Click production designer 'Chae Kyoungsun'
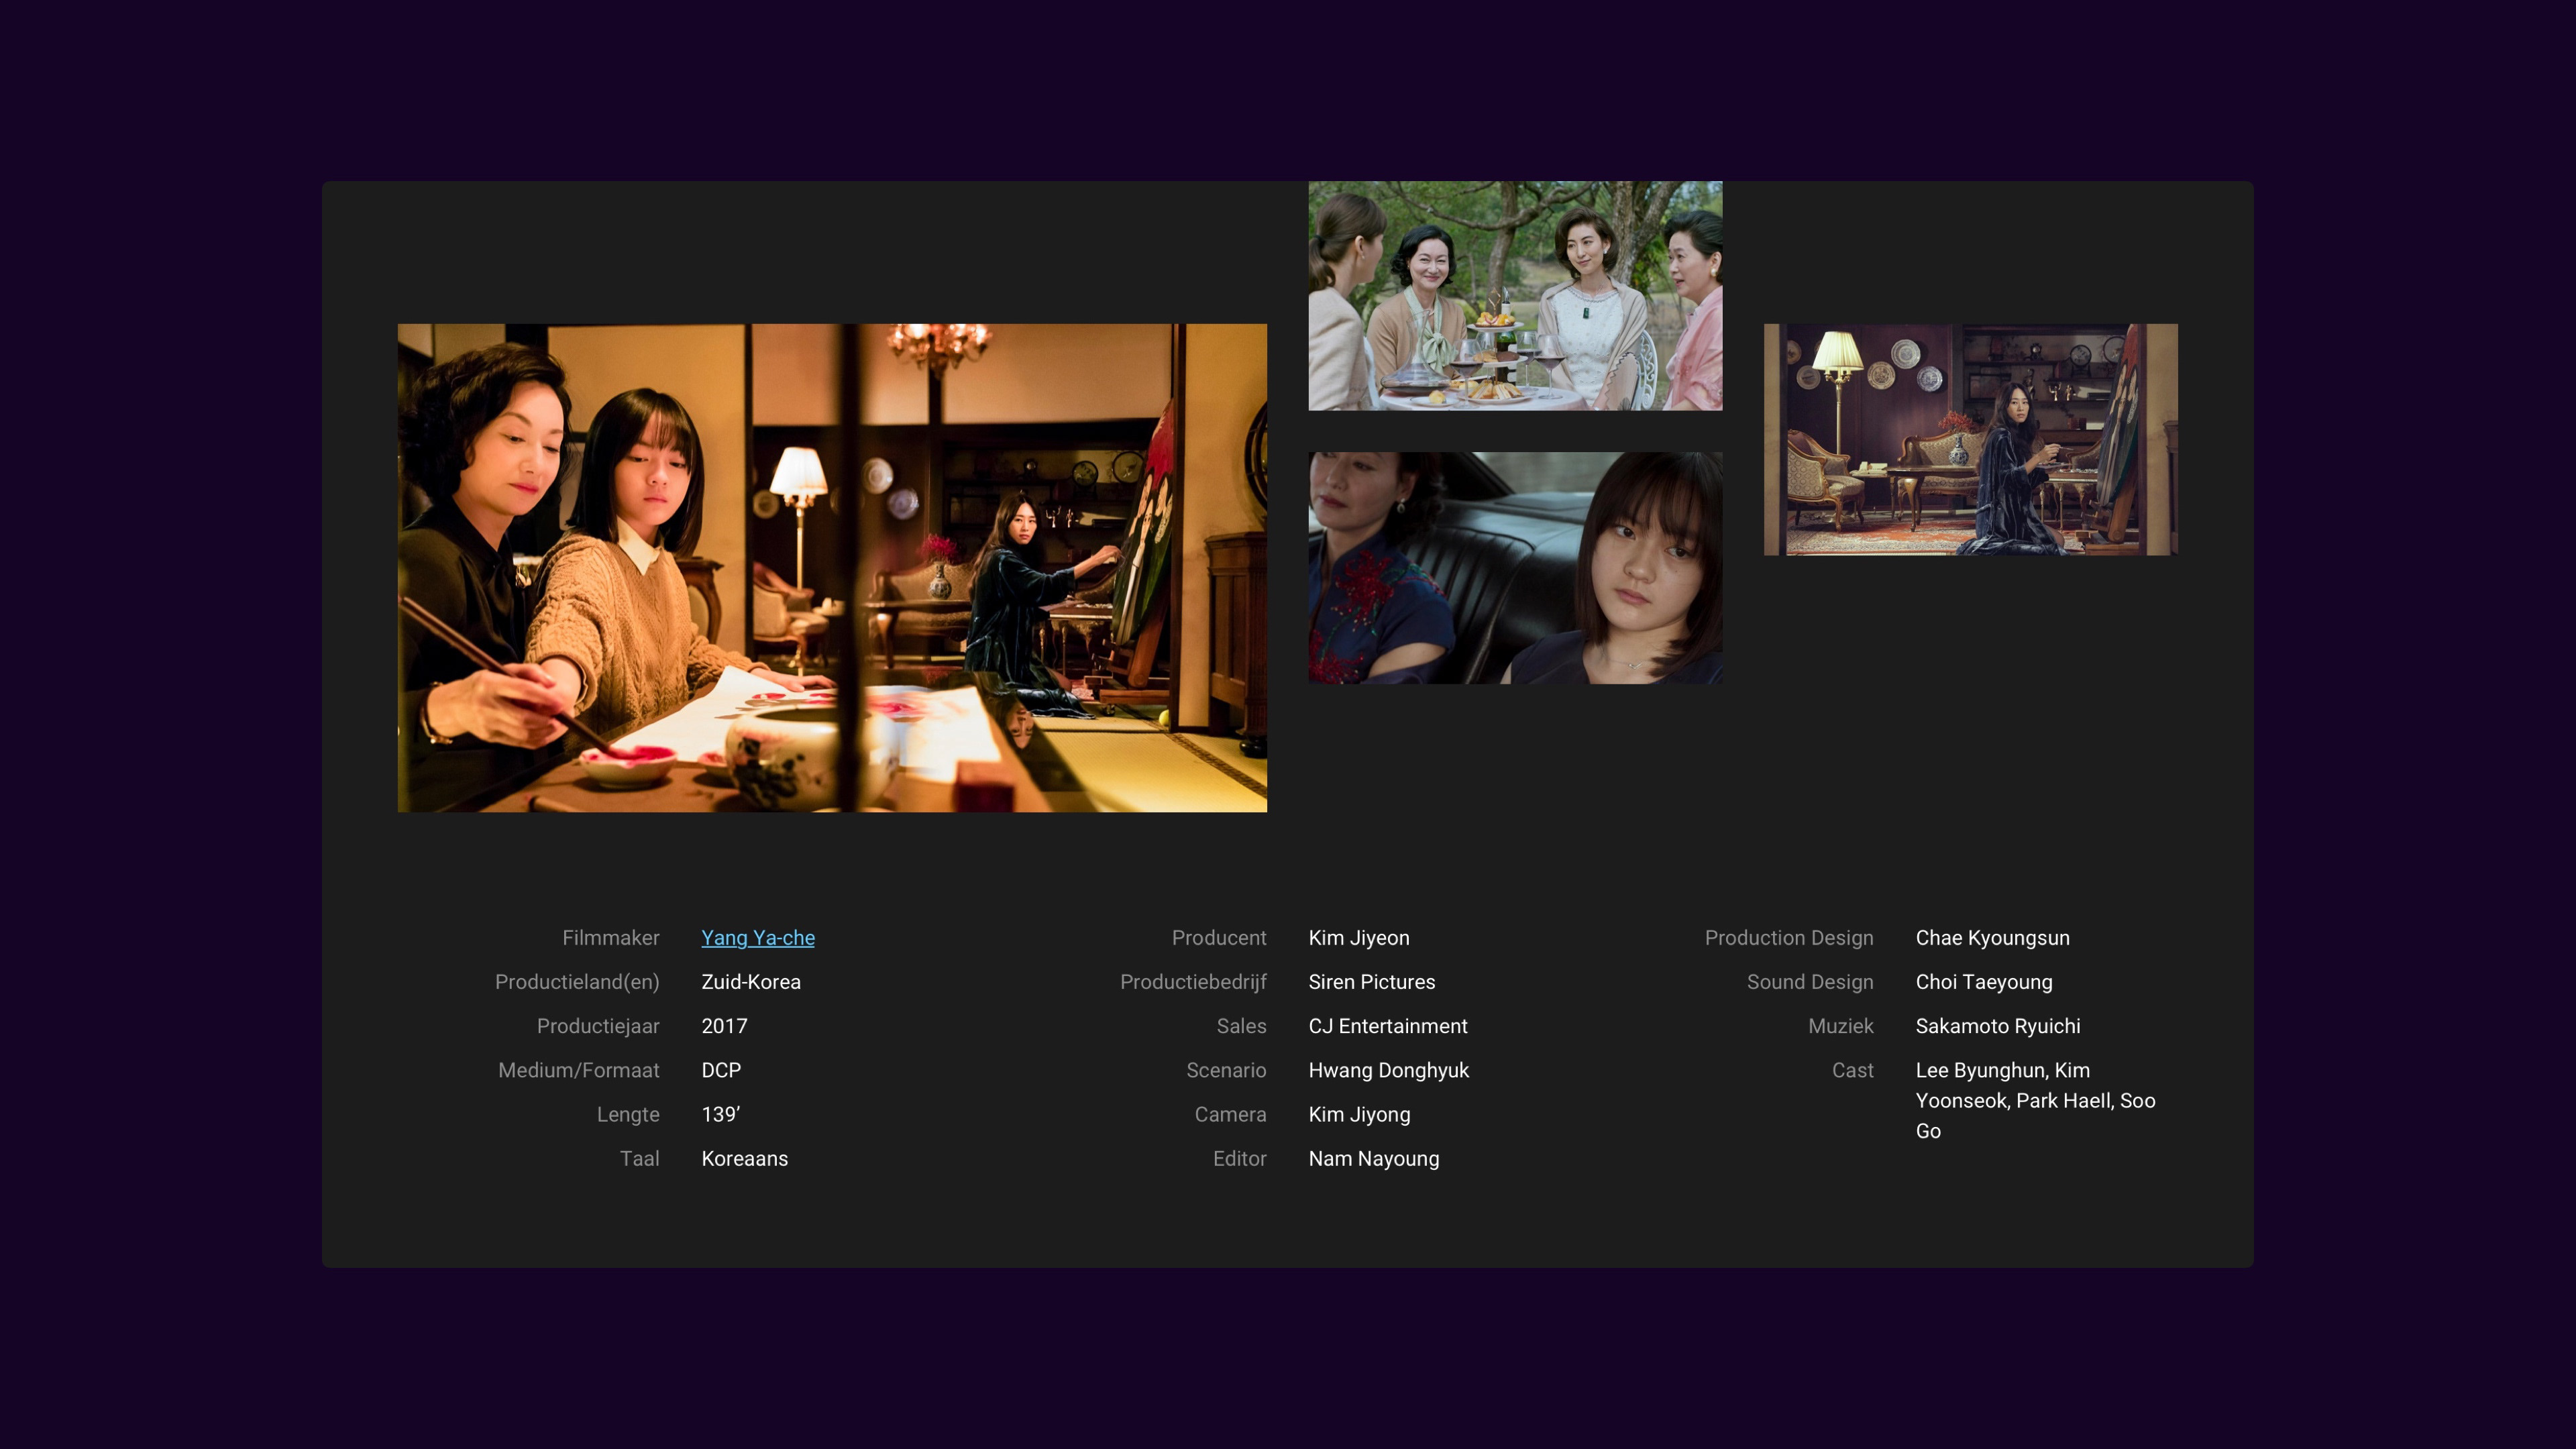The image size is (2576, 1449). point(1993,938)
